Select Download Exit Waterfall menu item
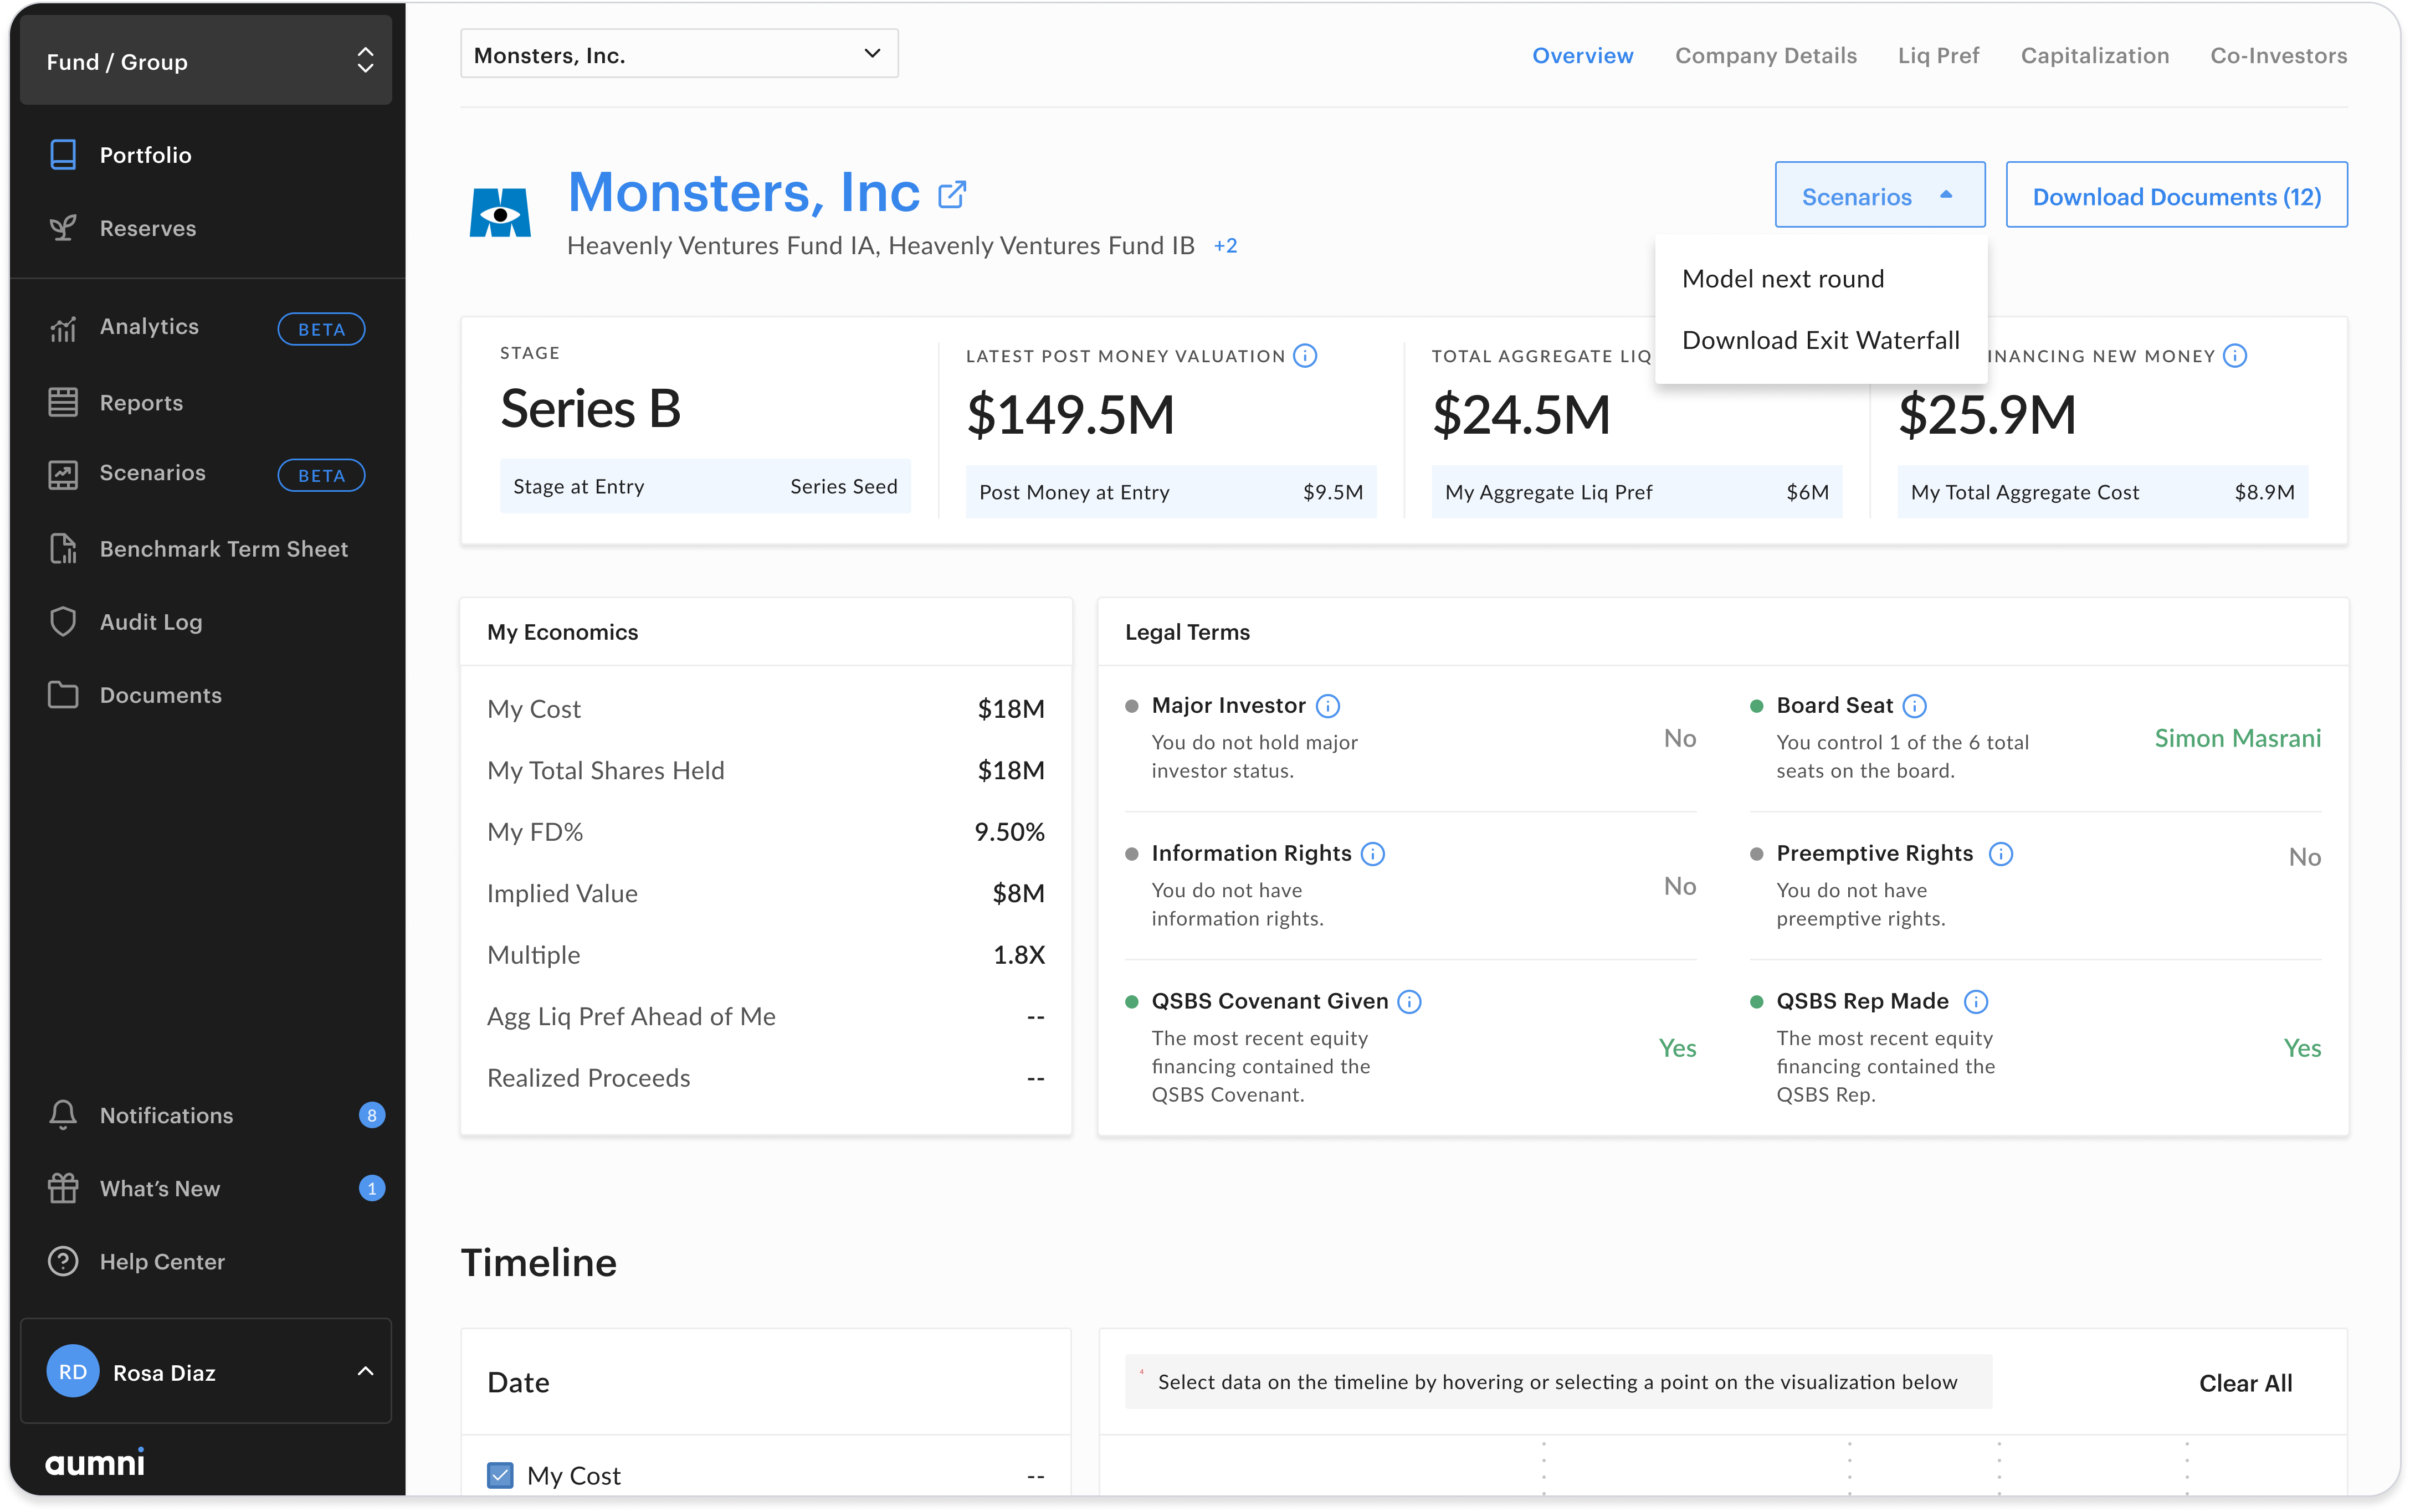The height and width of the screenshot is (1512, 2410). 1820,341
